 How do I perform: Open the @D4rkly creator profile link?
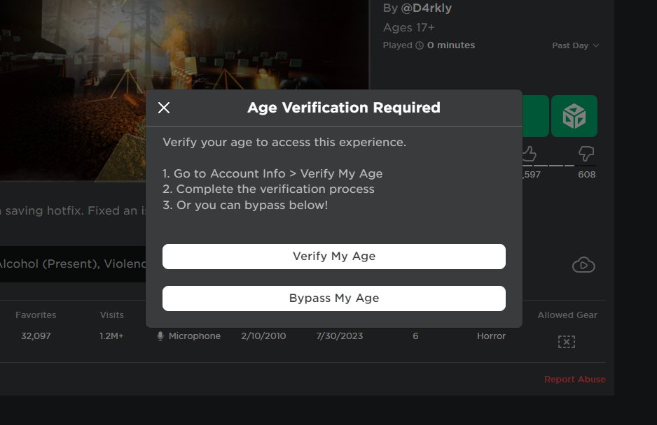[x=426, y=8]
